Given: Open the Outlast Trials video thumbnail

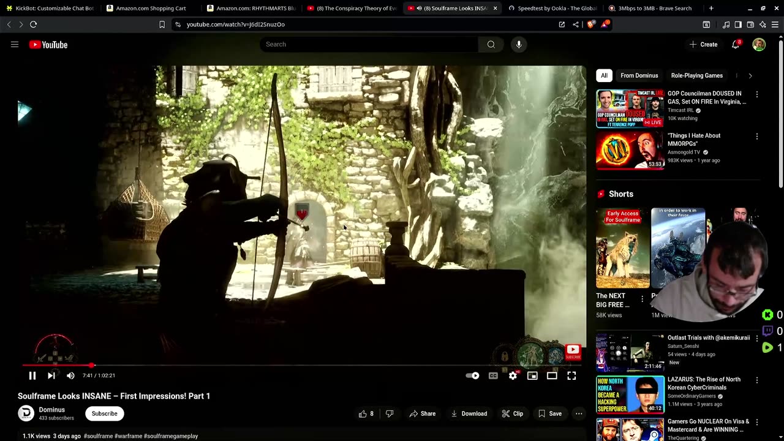Looking at the screenshot, I should [x=630, y=353].
